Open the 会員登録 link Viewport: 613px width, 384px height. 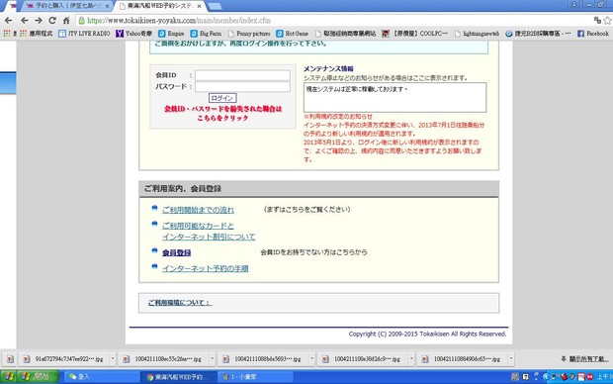click(x=176, y=253)
